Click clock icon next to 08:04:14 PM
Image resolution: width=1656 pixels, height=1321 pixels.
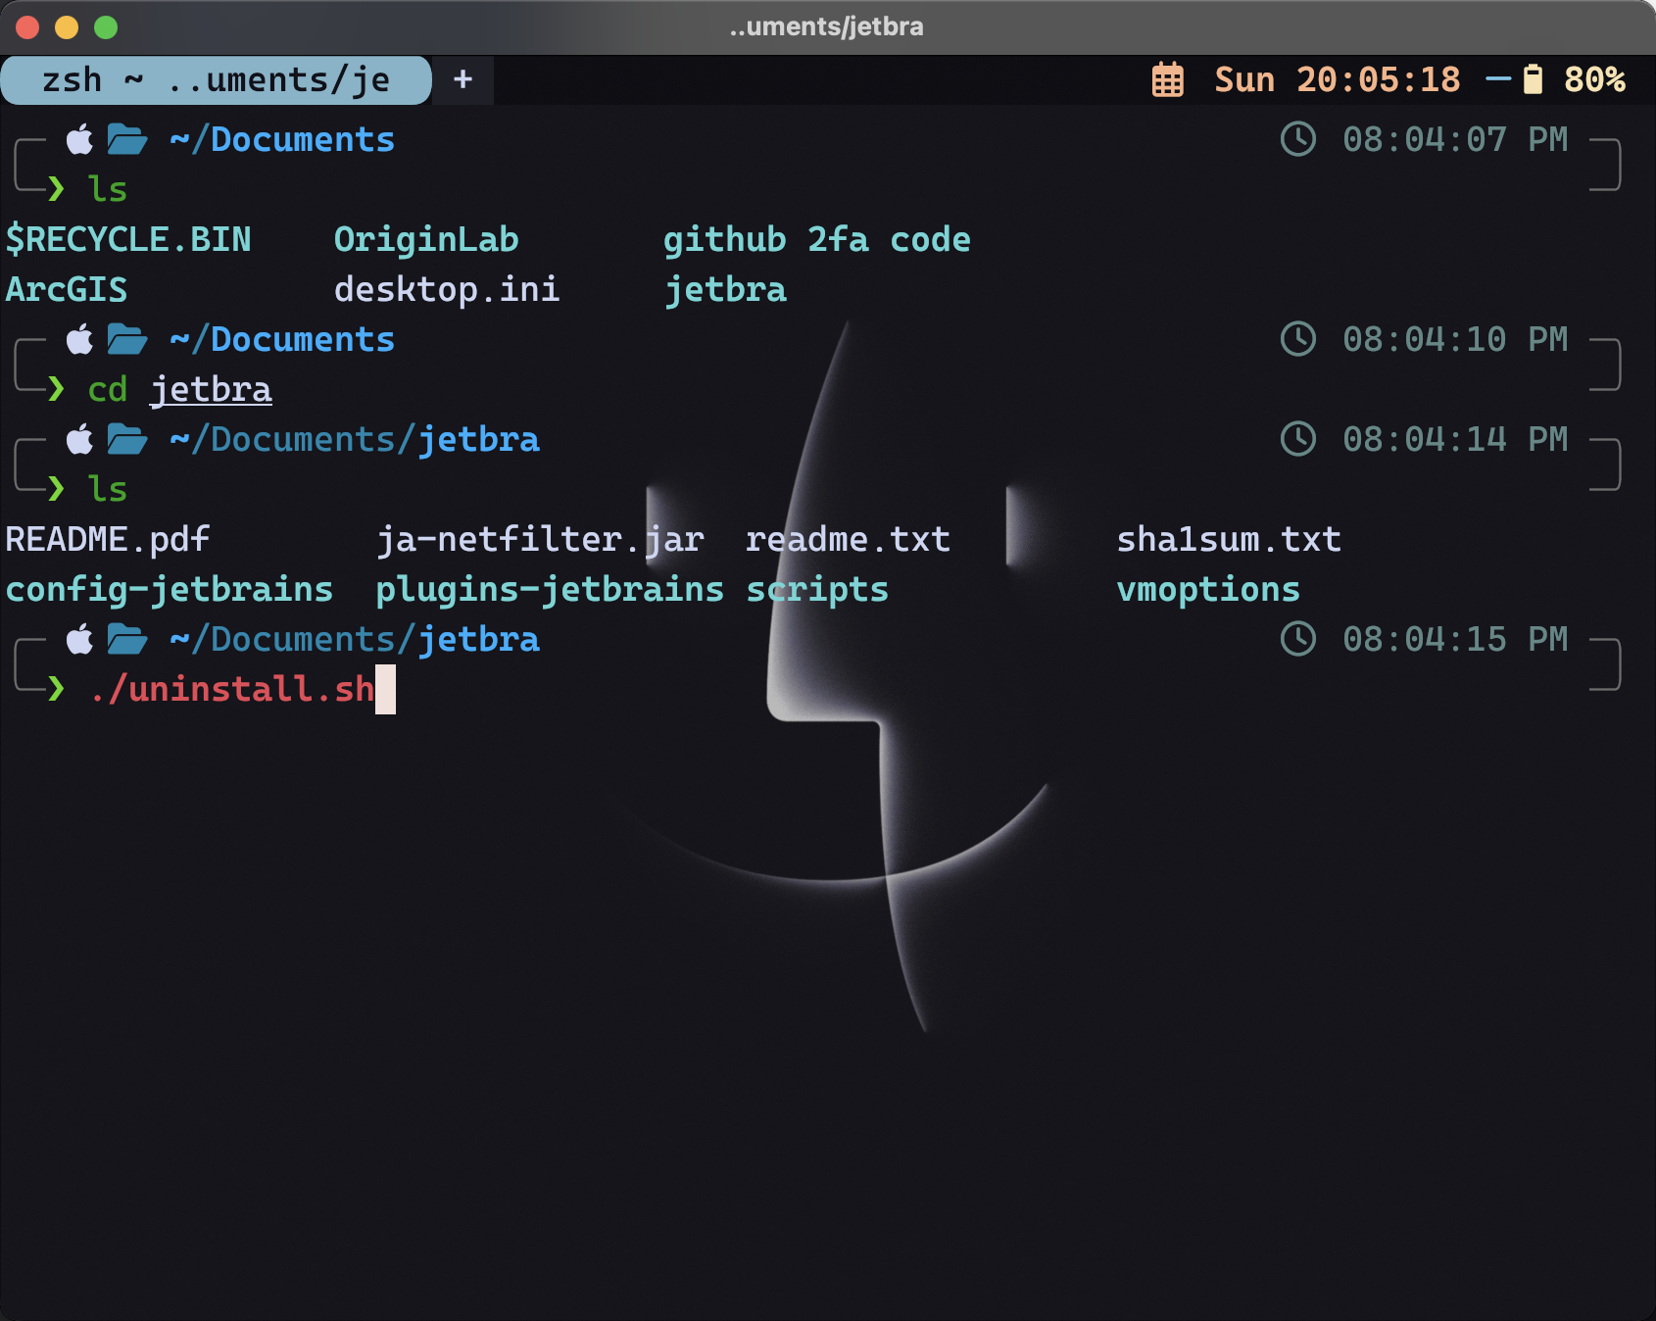pos(1298,439)
